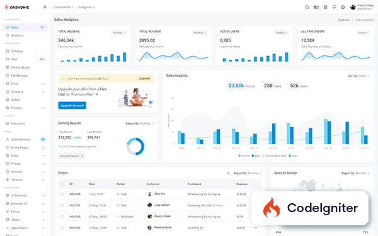Open Weekly dropdown on Active Users card

tap(282, 33)
